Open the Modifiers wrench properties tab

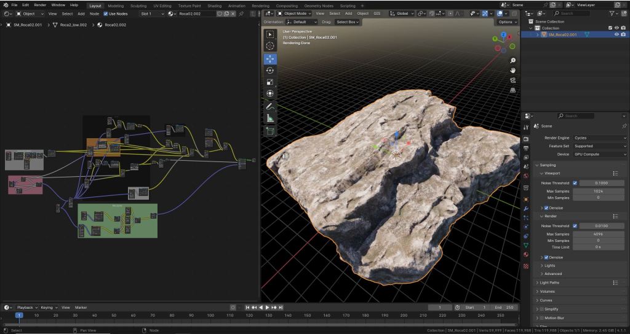525,209
